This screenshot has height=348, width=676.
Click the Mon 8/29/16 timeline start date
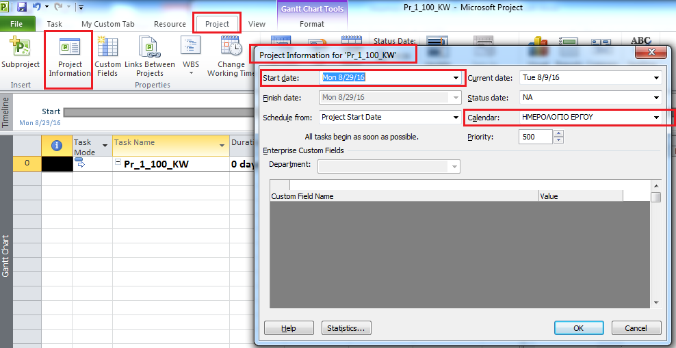(40, 123)
